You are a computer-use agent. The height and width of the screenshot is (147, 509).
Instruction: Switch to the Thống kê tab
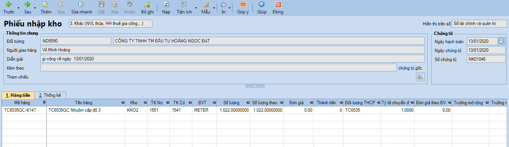[50, 95]
